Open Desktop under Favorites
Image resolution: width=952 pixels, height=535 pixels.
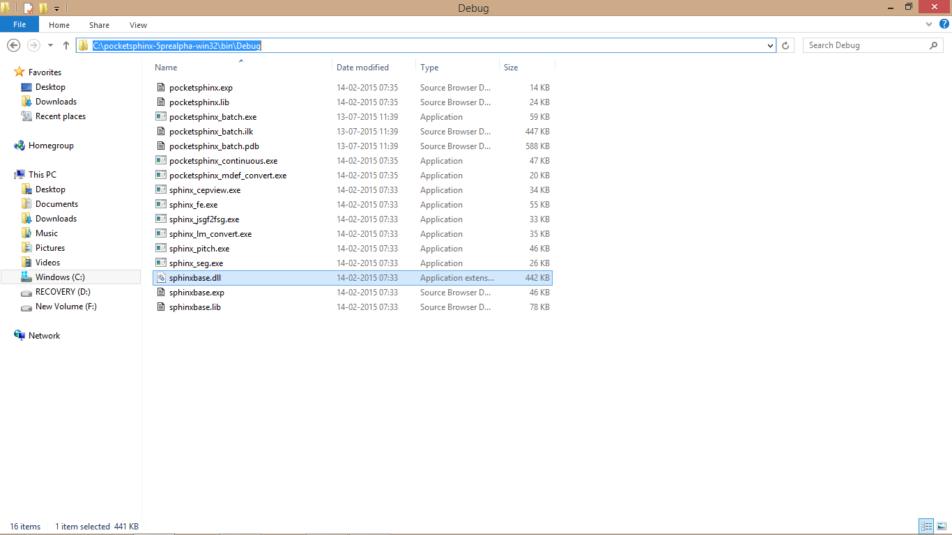point(50,87)
